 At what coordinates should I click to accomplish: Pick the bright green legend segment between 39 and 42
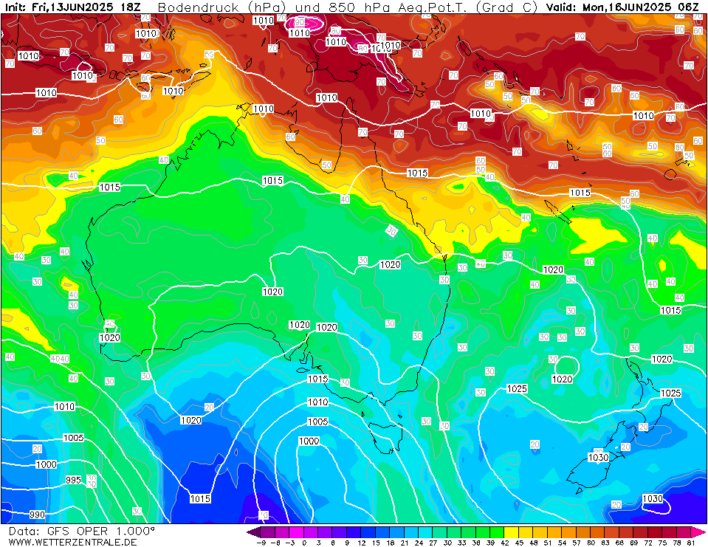pos(497,532)
